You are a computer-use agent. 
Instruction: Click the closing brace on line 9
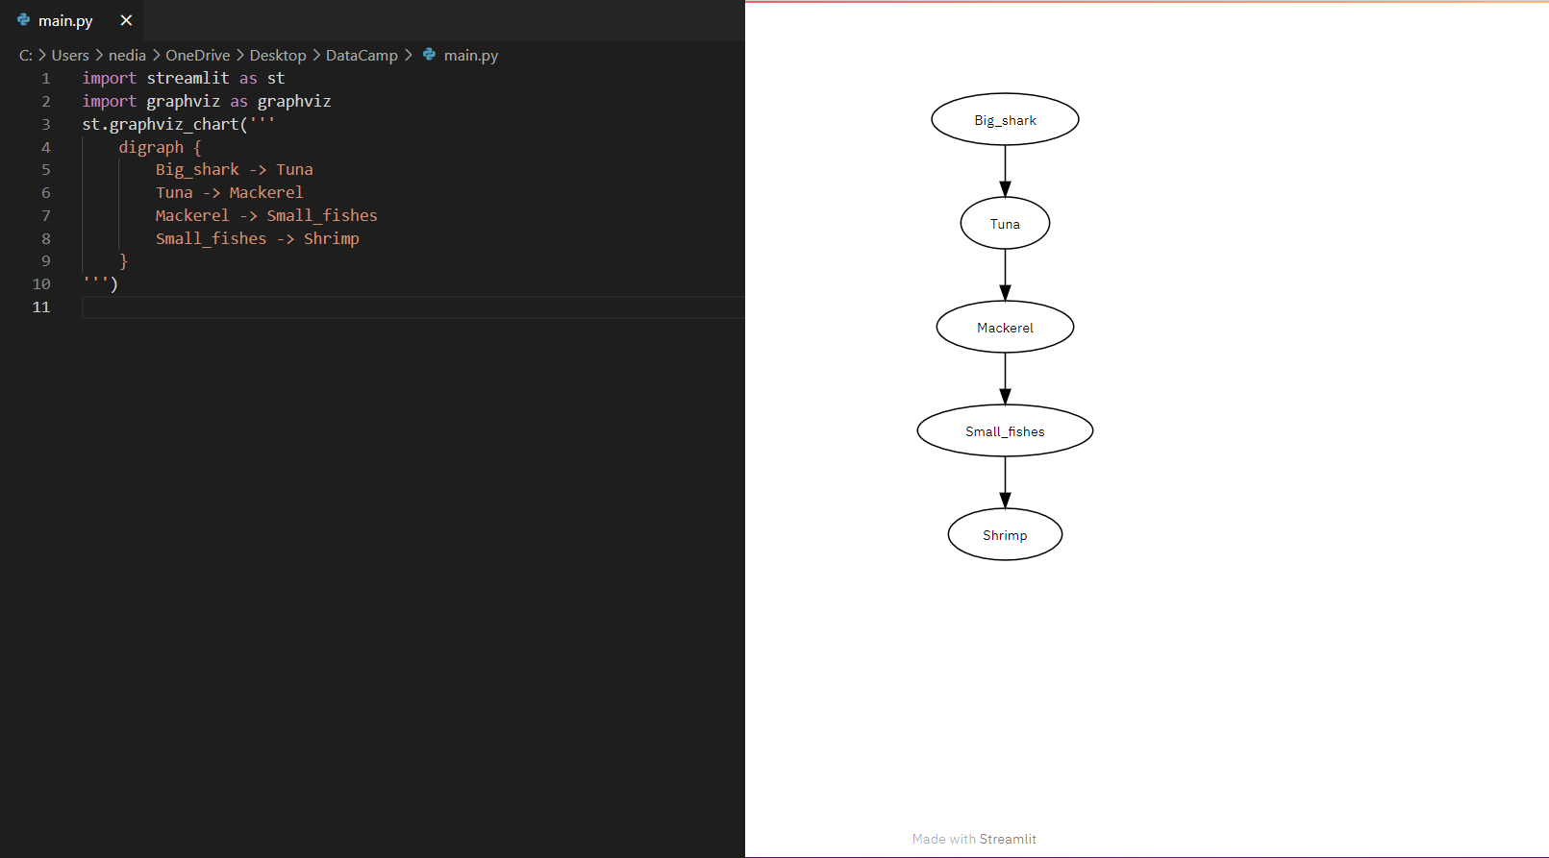click(x=123, y=261)
